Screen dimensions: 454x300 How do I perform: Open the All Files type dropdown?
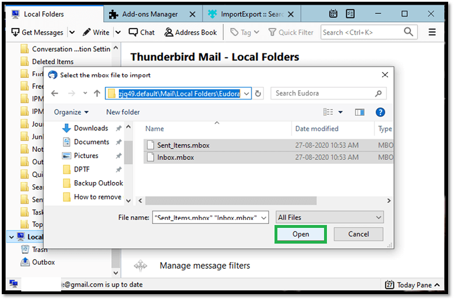[329, 217]
